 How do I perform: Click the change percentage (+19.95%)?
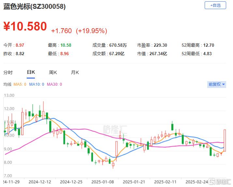point(91,31)
